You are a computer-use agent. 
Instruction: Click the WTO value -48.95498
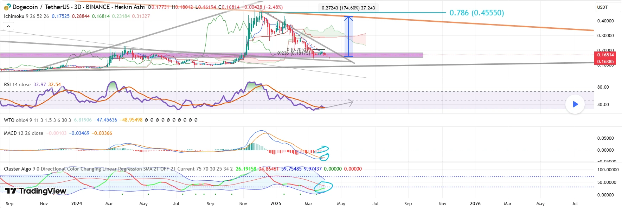tap(131, 120)
